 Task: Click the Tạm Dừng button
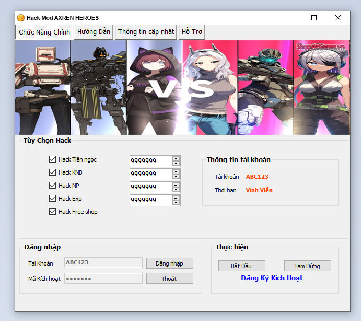point(308,266)
